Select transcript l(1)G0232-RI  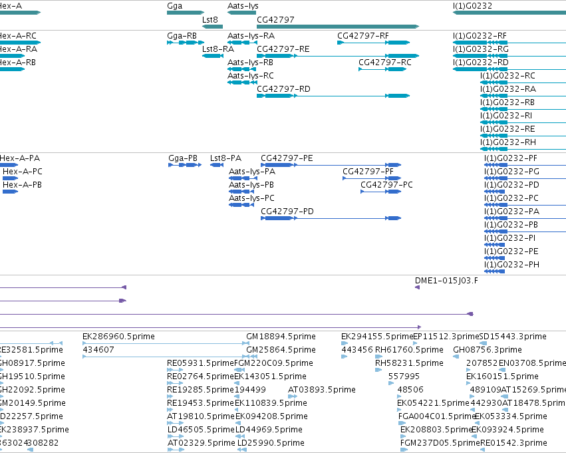pos(523,122)
